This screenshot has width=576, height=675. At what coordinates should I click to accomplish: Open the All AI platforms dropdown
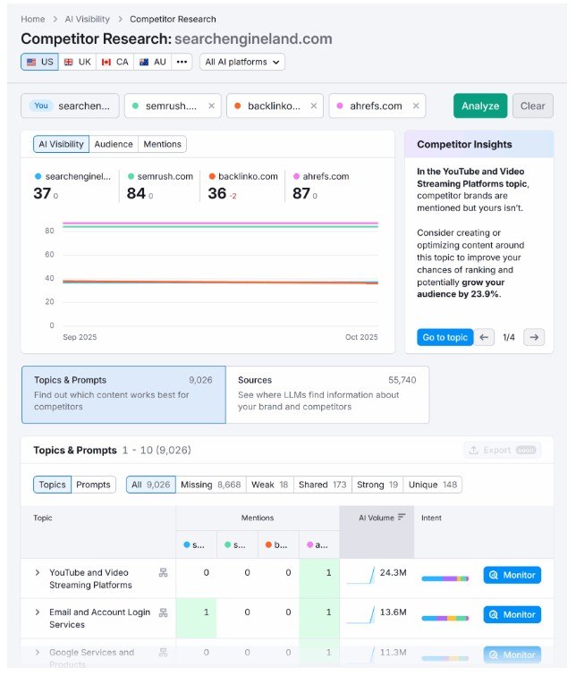pos(241,62)
